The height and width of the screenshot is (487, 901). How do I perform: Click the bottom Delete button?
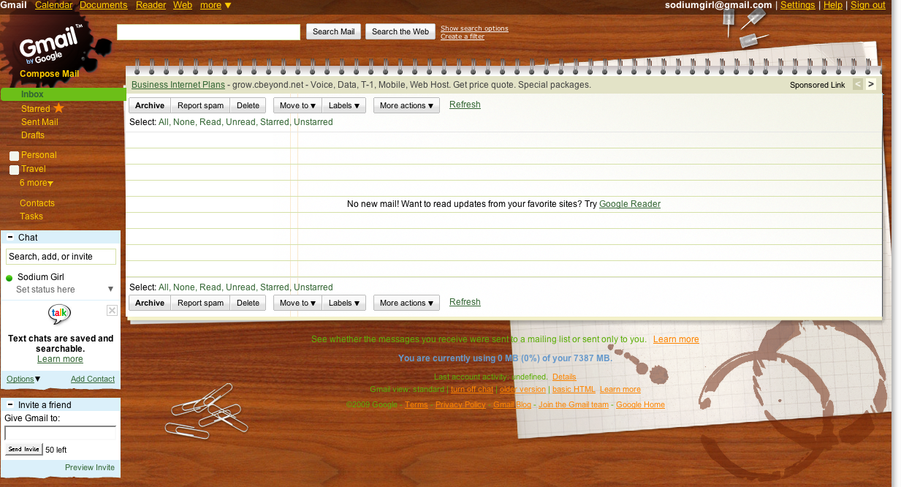pos(248,303)
